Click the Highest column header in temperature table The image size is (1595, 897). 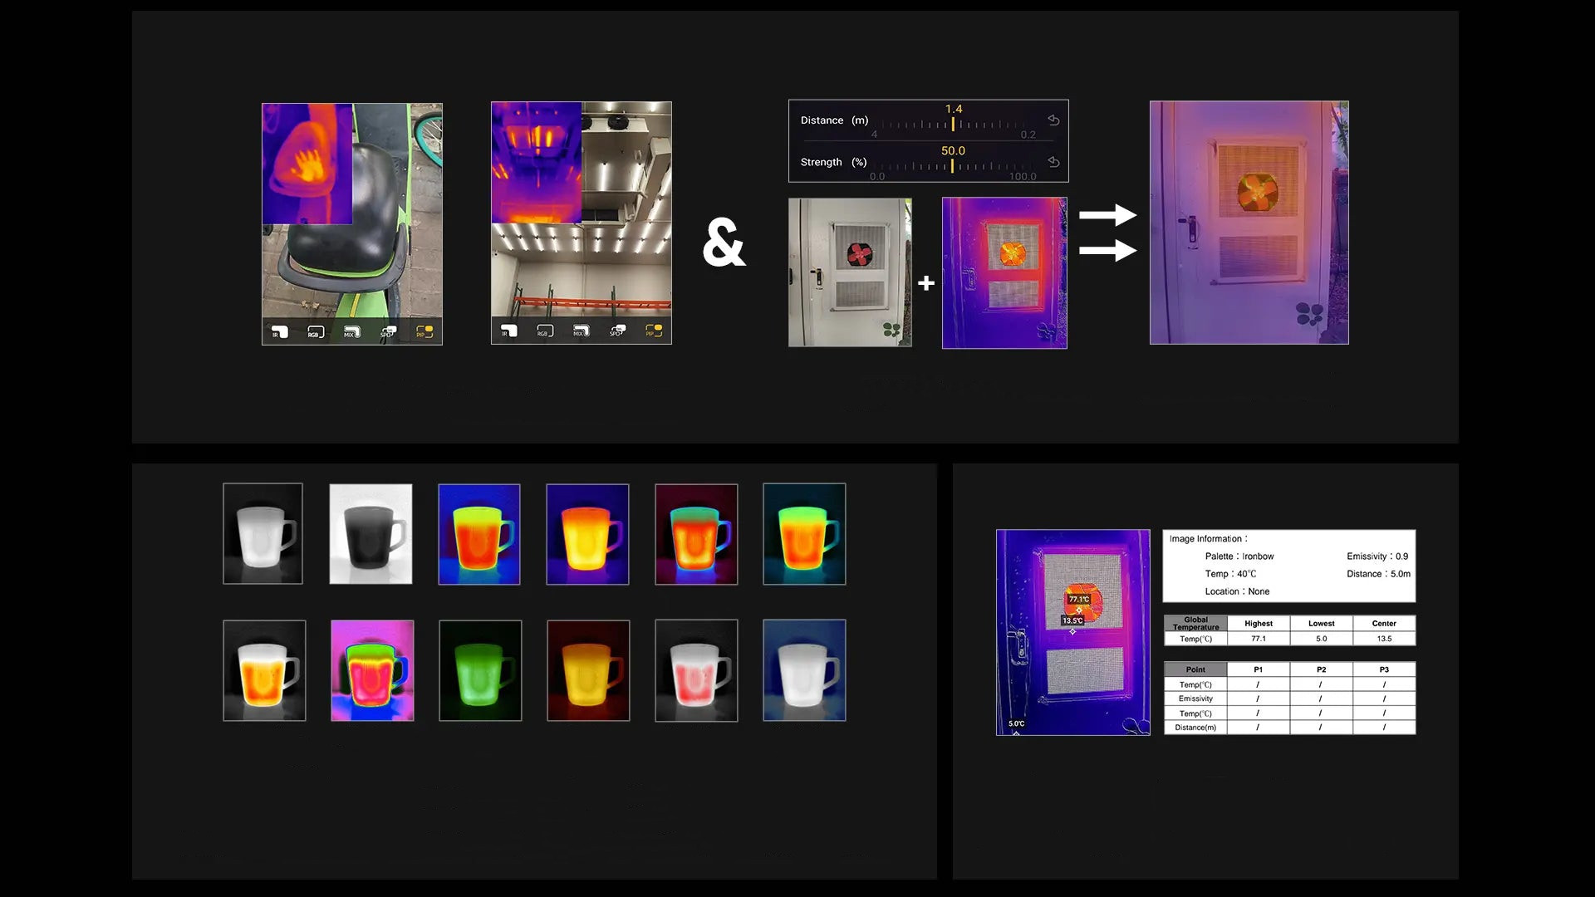(1258, 623)
